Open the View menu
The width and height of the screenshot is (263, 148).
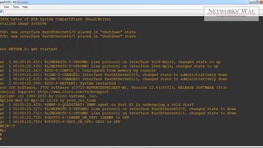click(7, 7)
